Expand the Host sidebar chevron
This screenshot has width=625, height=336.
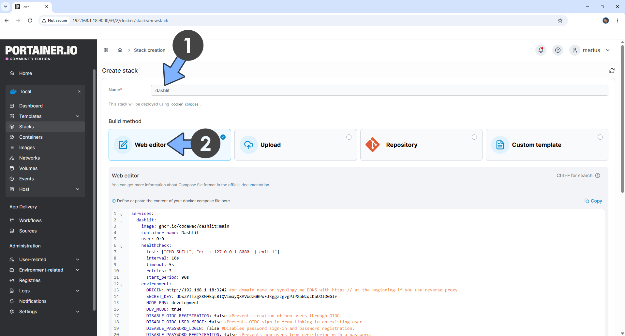point(78,189)
